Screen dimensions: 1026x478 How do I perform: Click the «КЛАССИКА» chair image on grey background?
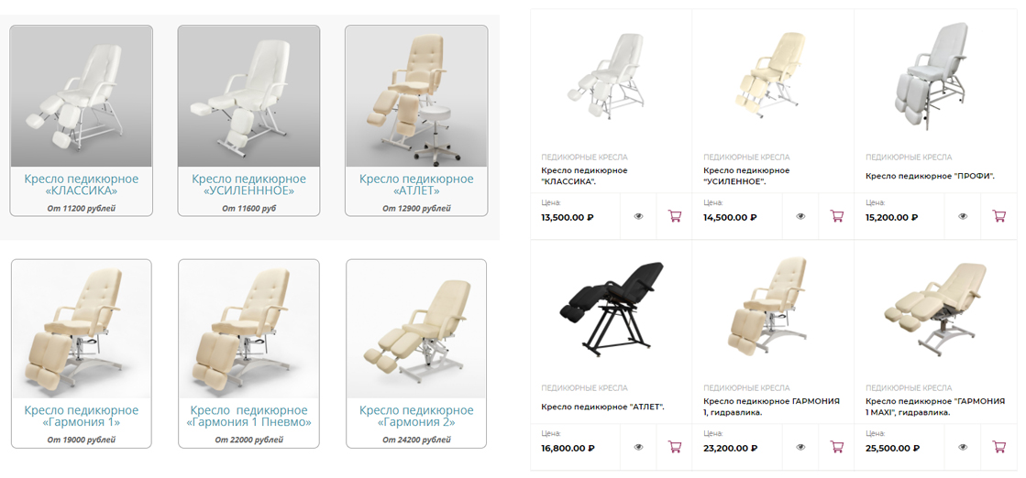click(x=81, y=96)
